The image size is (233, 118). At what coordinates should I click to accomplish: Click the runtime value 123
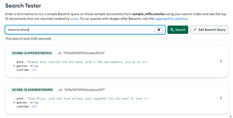click(x=34, y=70)
